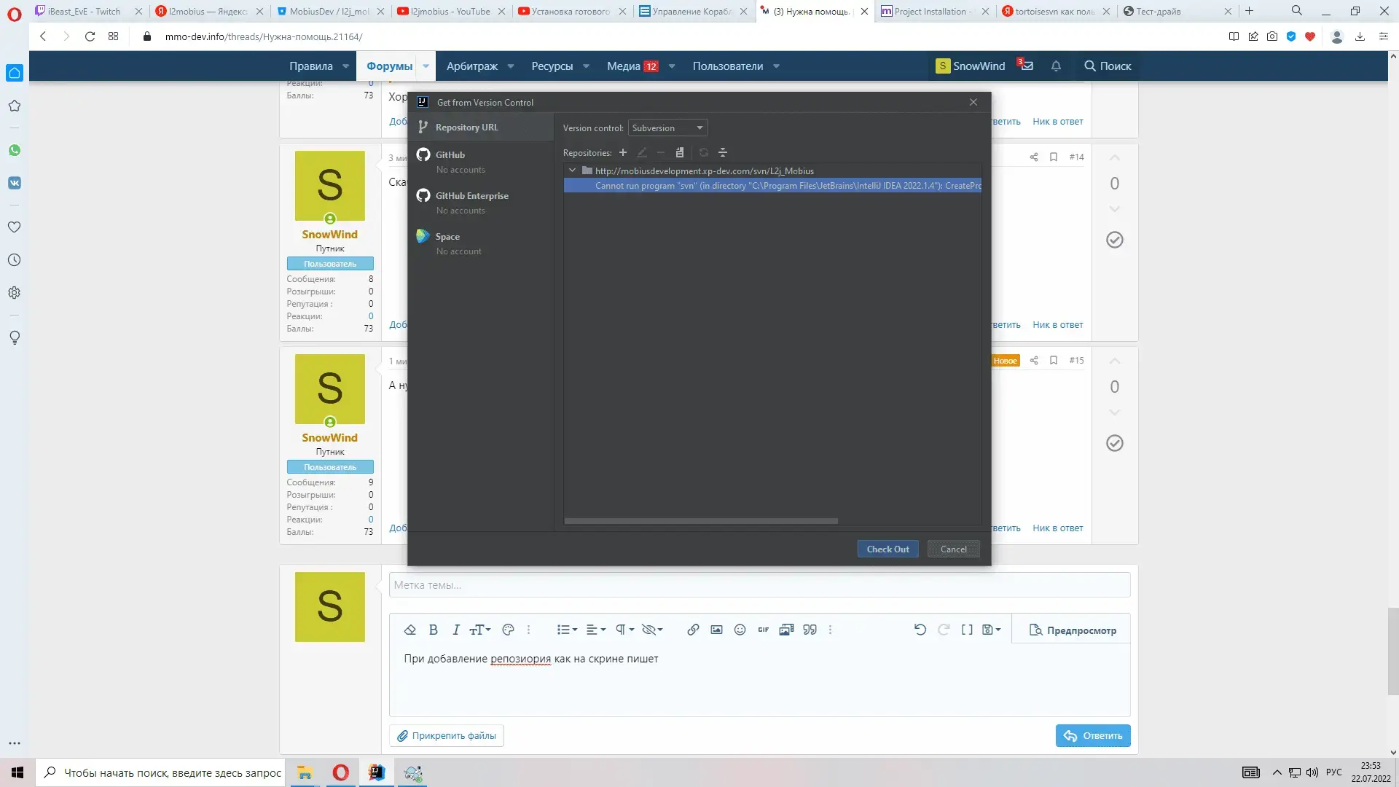Add a new repository location with plus icon
This screenshot has height=787, width=1399.
point(623,153)
